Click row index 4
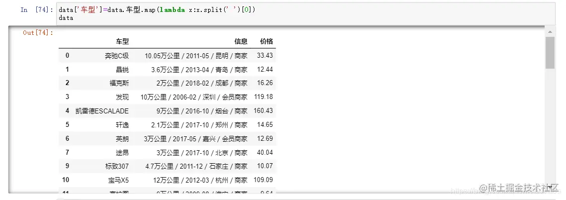Image resolution: width=566 pixels, height=200 pixels. (x=67, y=110)
